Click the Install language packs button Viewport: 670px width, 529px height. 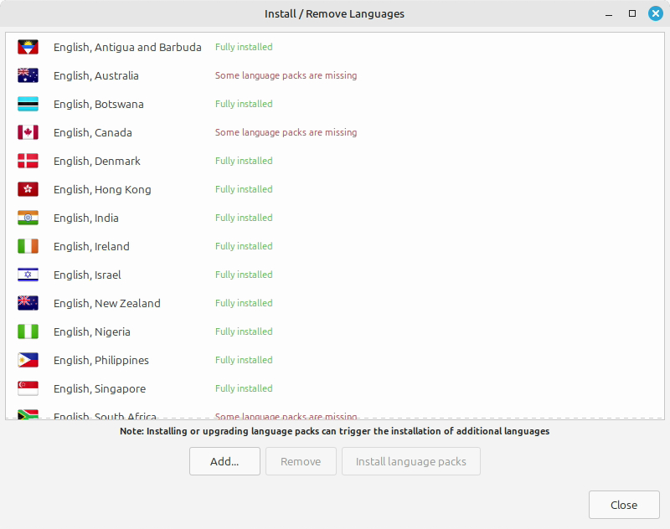pos(410,461)
